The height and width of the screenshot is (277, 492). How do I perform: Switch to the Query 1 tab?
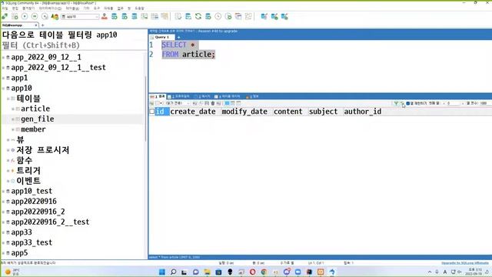point(162,37)
